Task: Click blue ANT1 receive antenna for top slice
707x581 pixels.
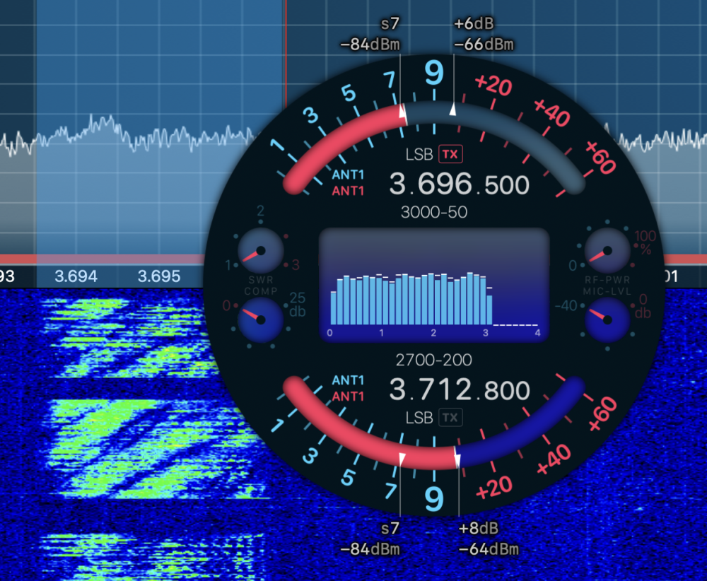Action: 348,175
